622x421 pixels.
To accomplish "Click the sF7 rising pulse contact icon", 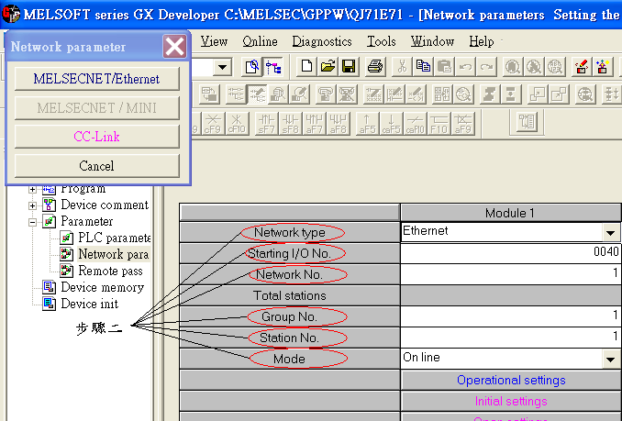I will pos(266,123).
